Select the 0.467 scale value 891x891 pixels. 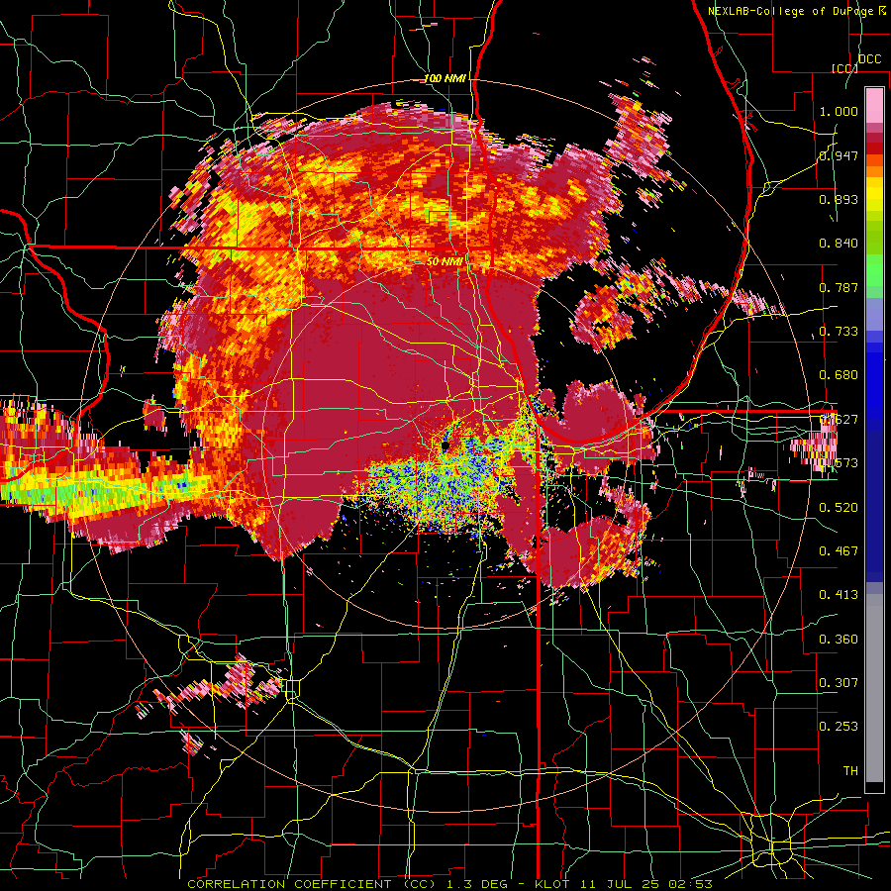coord(839,550)
